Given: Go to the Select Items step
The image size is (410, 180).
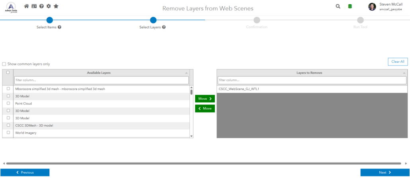Looking at the screenshot, I should (x=49, y=20).
